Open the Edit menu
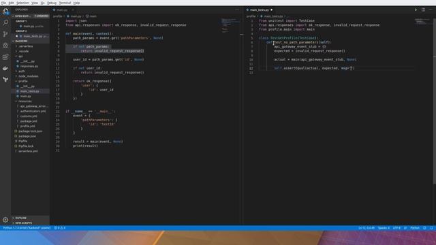 coord(11,3)
